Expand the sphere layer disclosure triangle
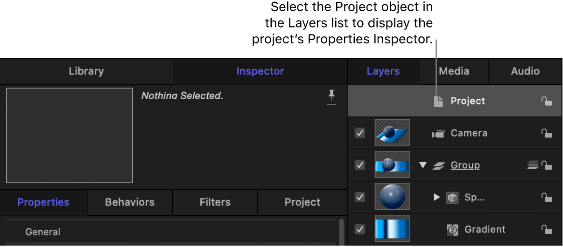 click(x=436, y=197)
